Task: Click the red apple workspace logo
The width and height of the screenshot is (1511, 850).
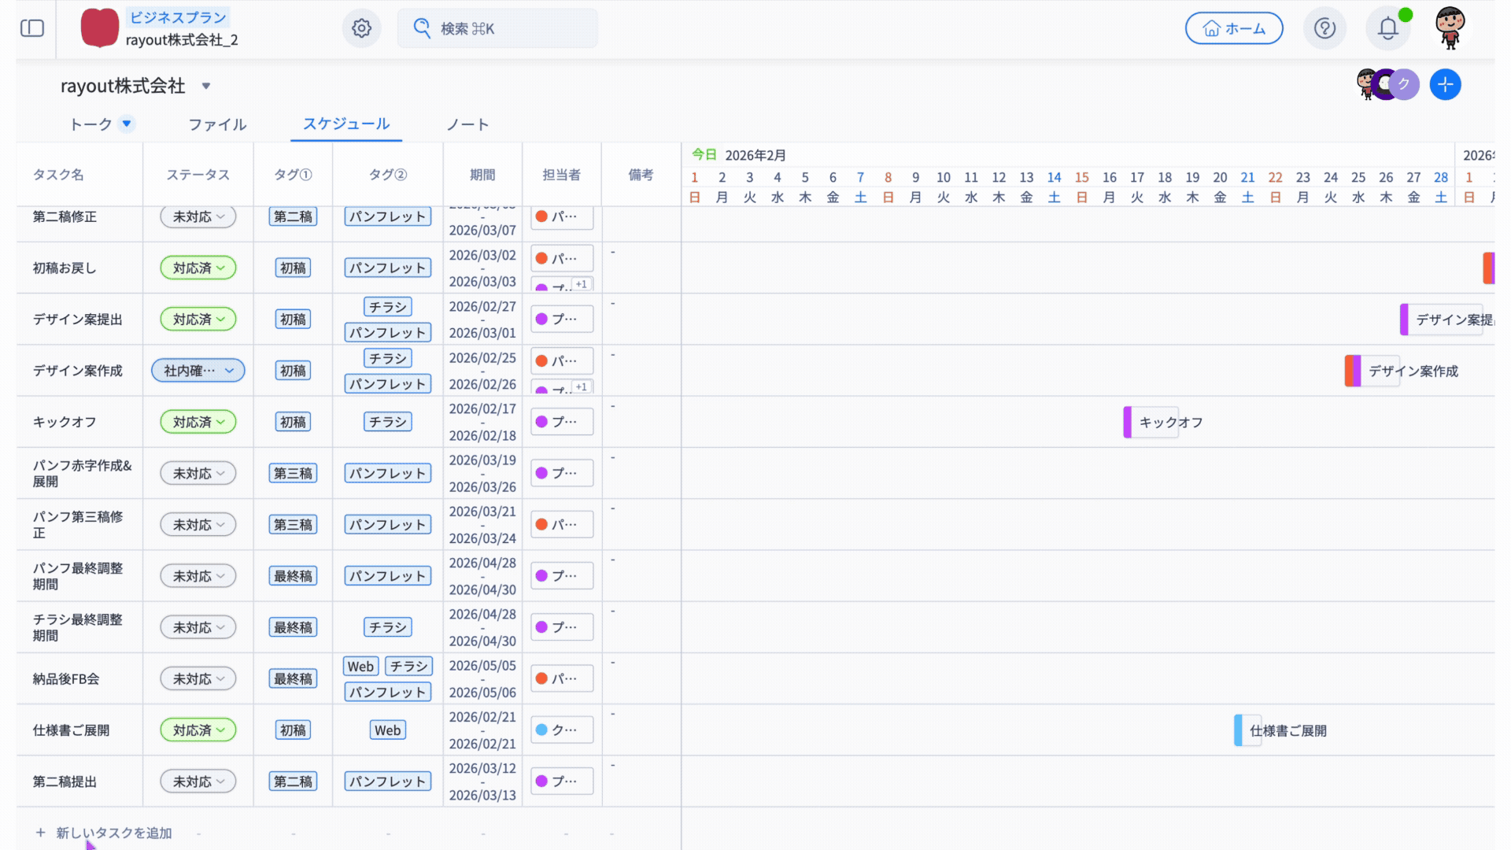Action: (x=100, y=28)
